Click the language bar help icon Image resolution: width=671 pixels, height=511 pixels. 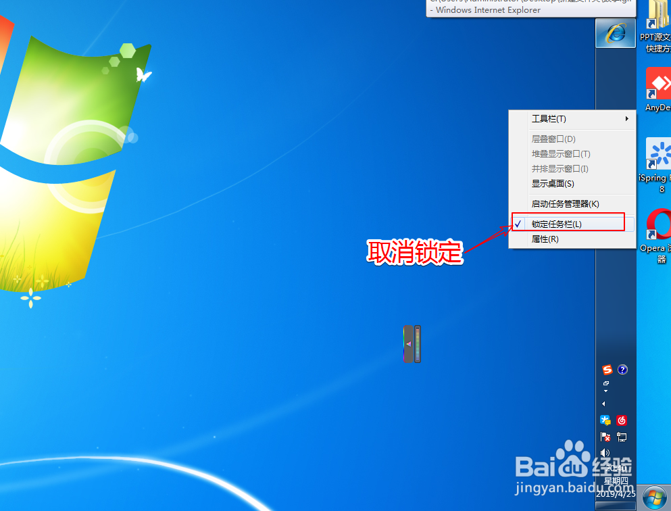pos(622,370)
